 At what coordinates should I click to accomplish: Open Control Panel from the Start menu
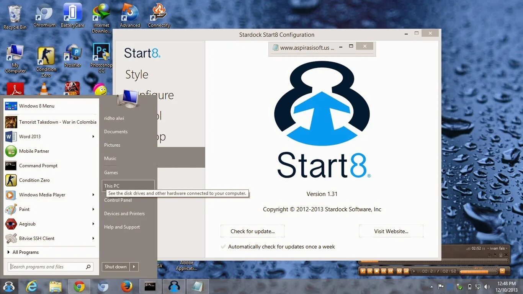click(x=118, y=200)
